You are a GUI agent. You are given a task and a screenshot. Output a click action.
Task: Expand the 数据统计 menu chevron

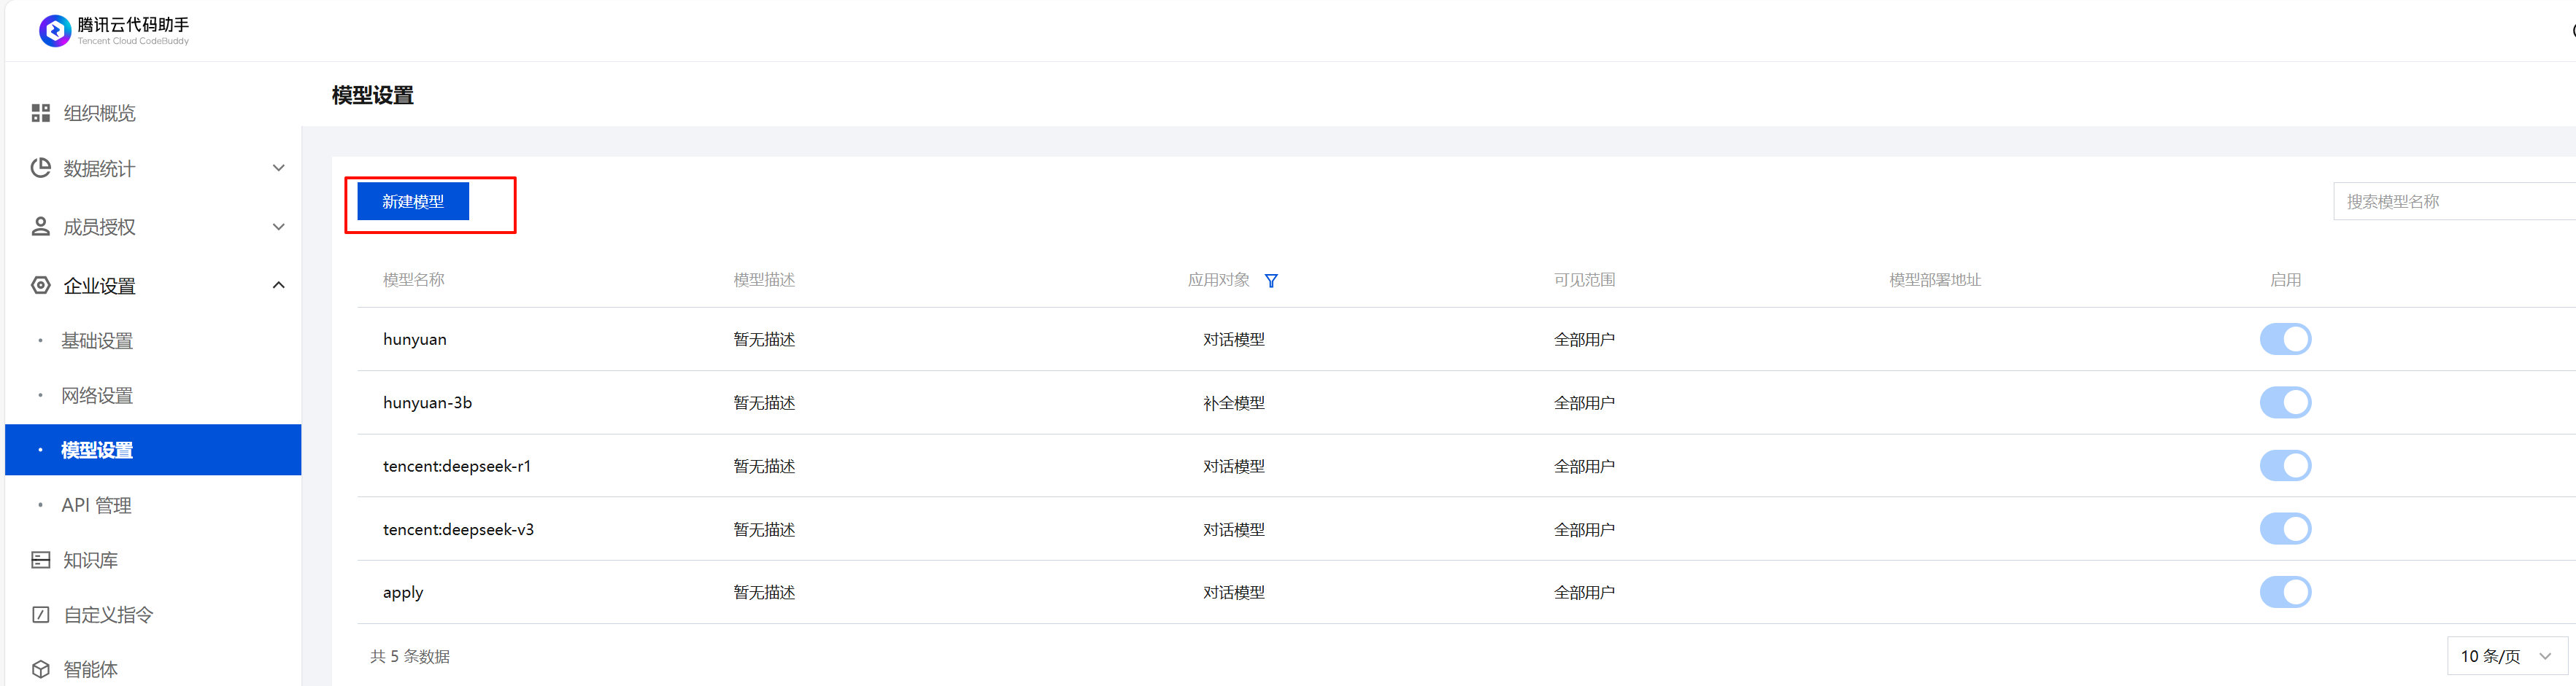click(279, 168)
